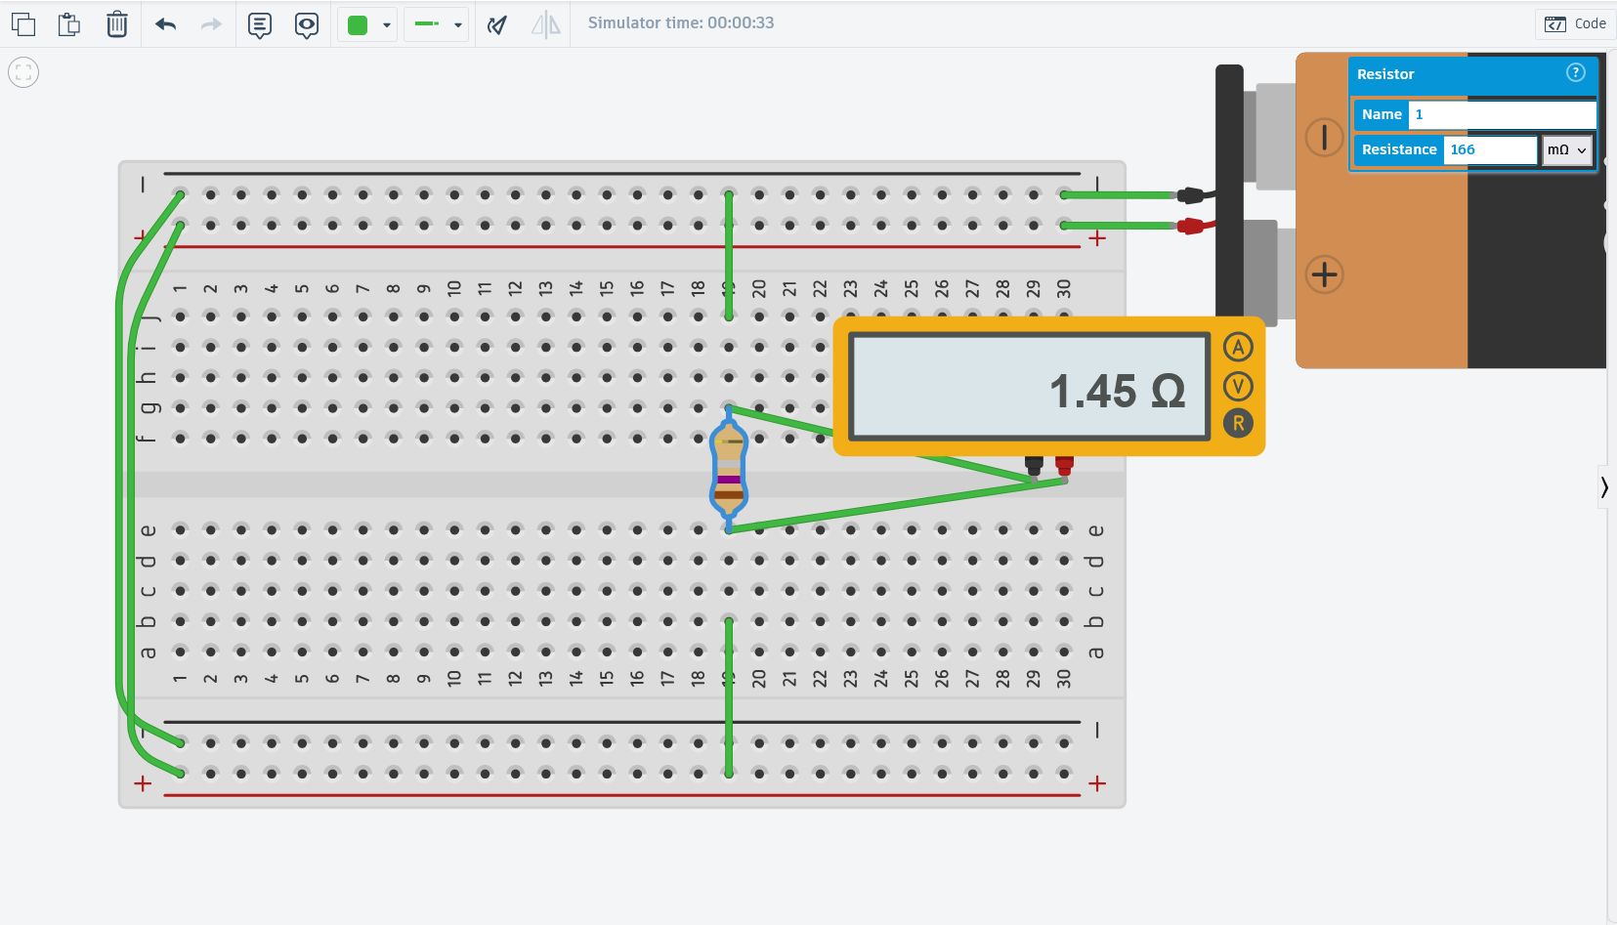Edit the Resistance value field

point(1491,149)
